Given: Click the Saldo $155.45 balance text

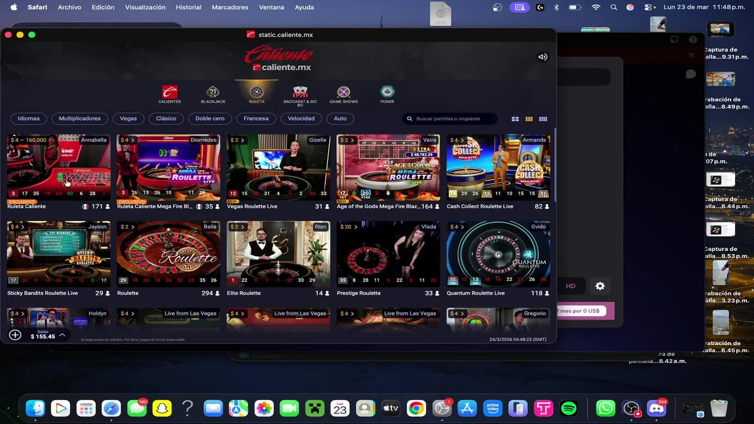Looking at the screenshot, I should coord(43,335).
